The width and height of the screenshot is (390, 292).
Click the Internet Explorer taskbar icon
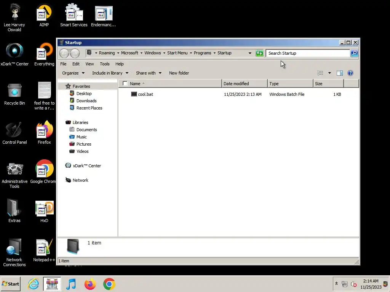[x=34, y=284]
